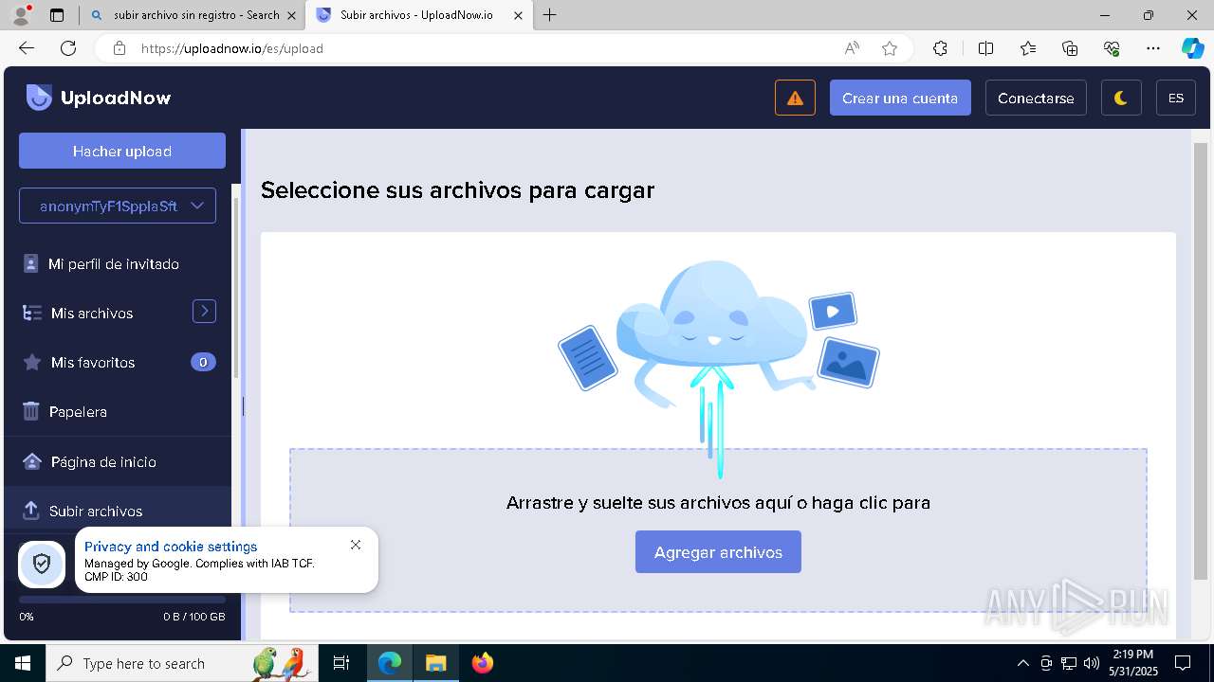This screenshot has width=1214, height=682.
Task: Open notifications center icon
Action: [1184, 663]
